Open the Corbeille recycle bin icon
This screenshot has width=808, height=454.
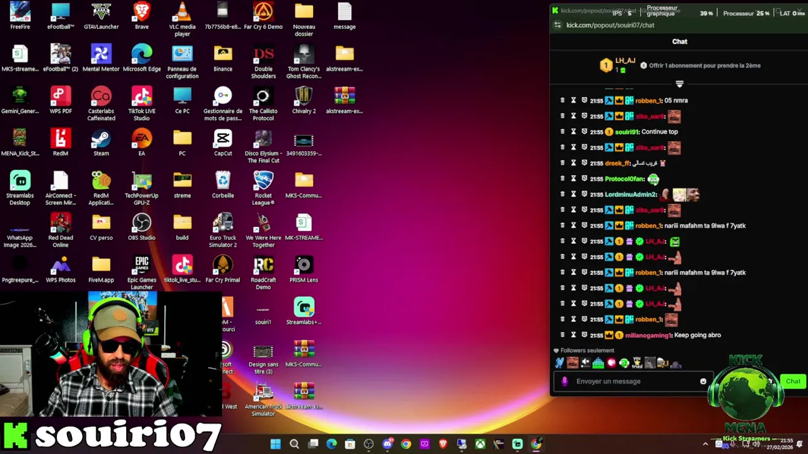pyautogui.click(x=223, y=185)
